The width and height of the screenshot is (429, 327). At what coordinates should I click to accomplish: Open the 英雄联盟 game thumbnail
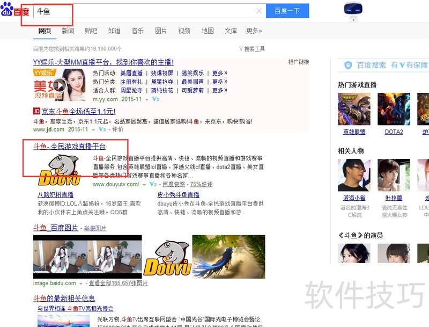point(354,109)
